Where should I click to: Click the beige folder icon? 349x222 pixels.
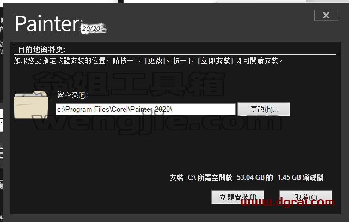(x=31, y=105)
